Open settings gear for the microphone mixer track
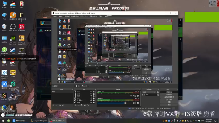The width and height of the screenshot is (219, 123). (138, 96)
